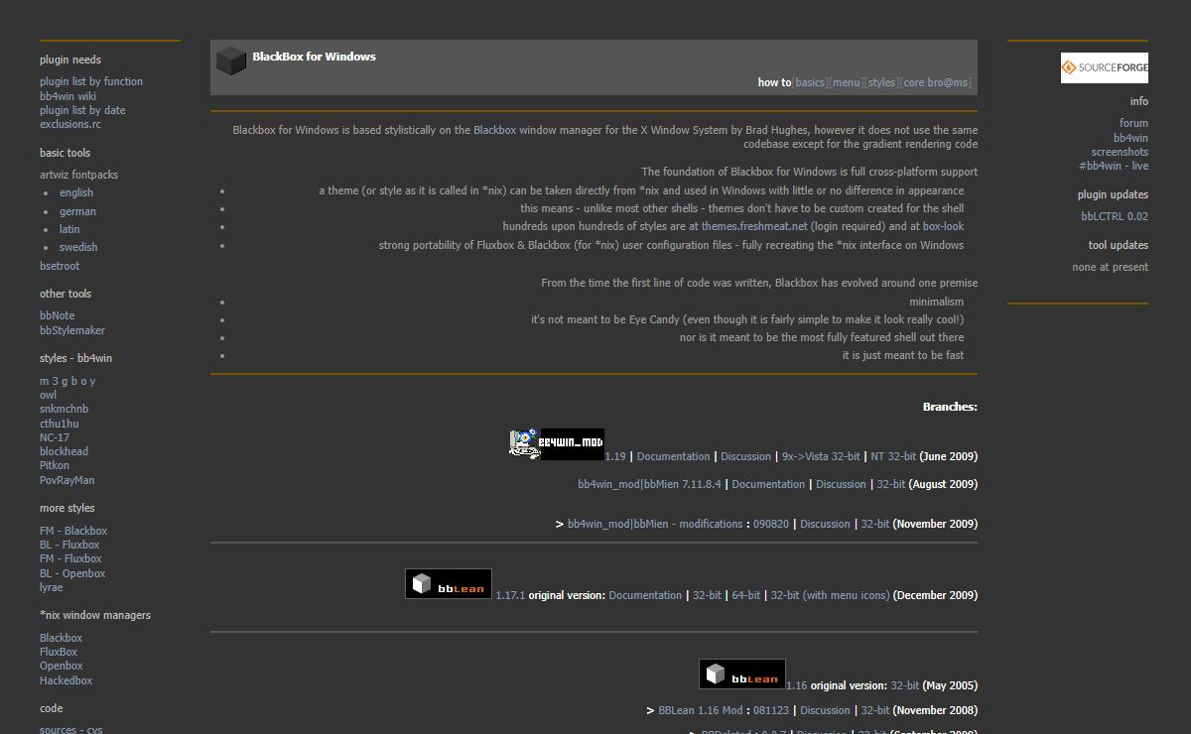
Task: Download bbLean 1.17.1 64-bit
Action: point(746,595)
